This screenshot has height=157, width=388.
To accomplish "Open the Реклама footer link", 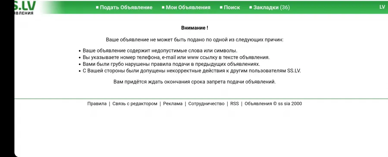I will coord(173,104).
